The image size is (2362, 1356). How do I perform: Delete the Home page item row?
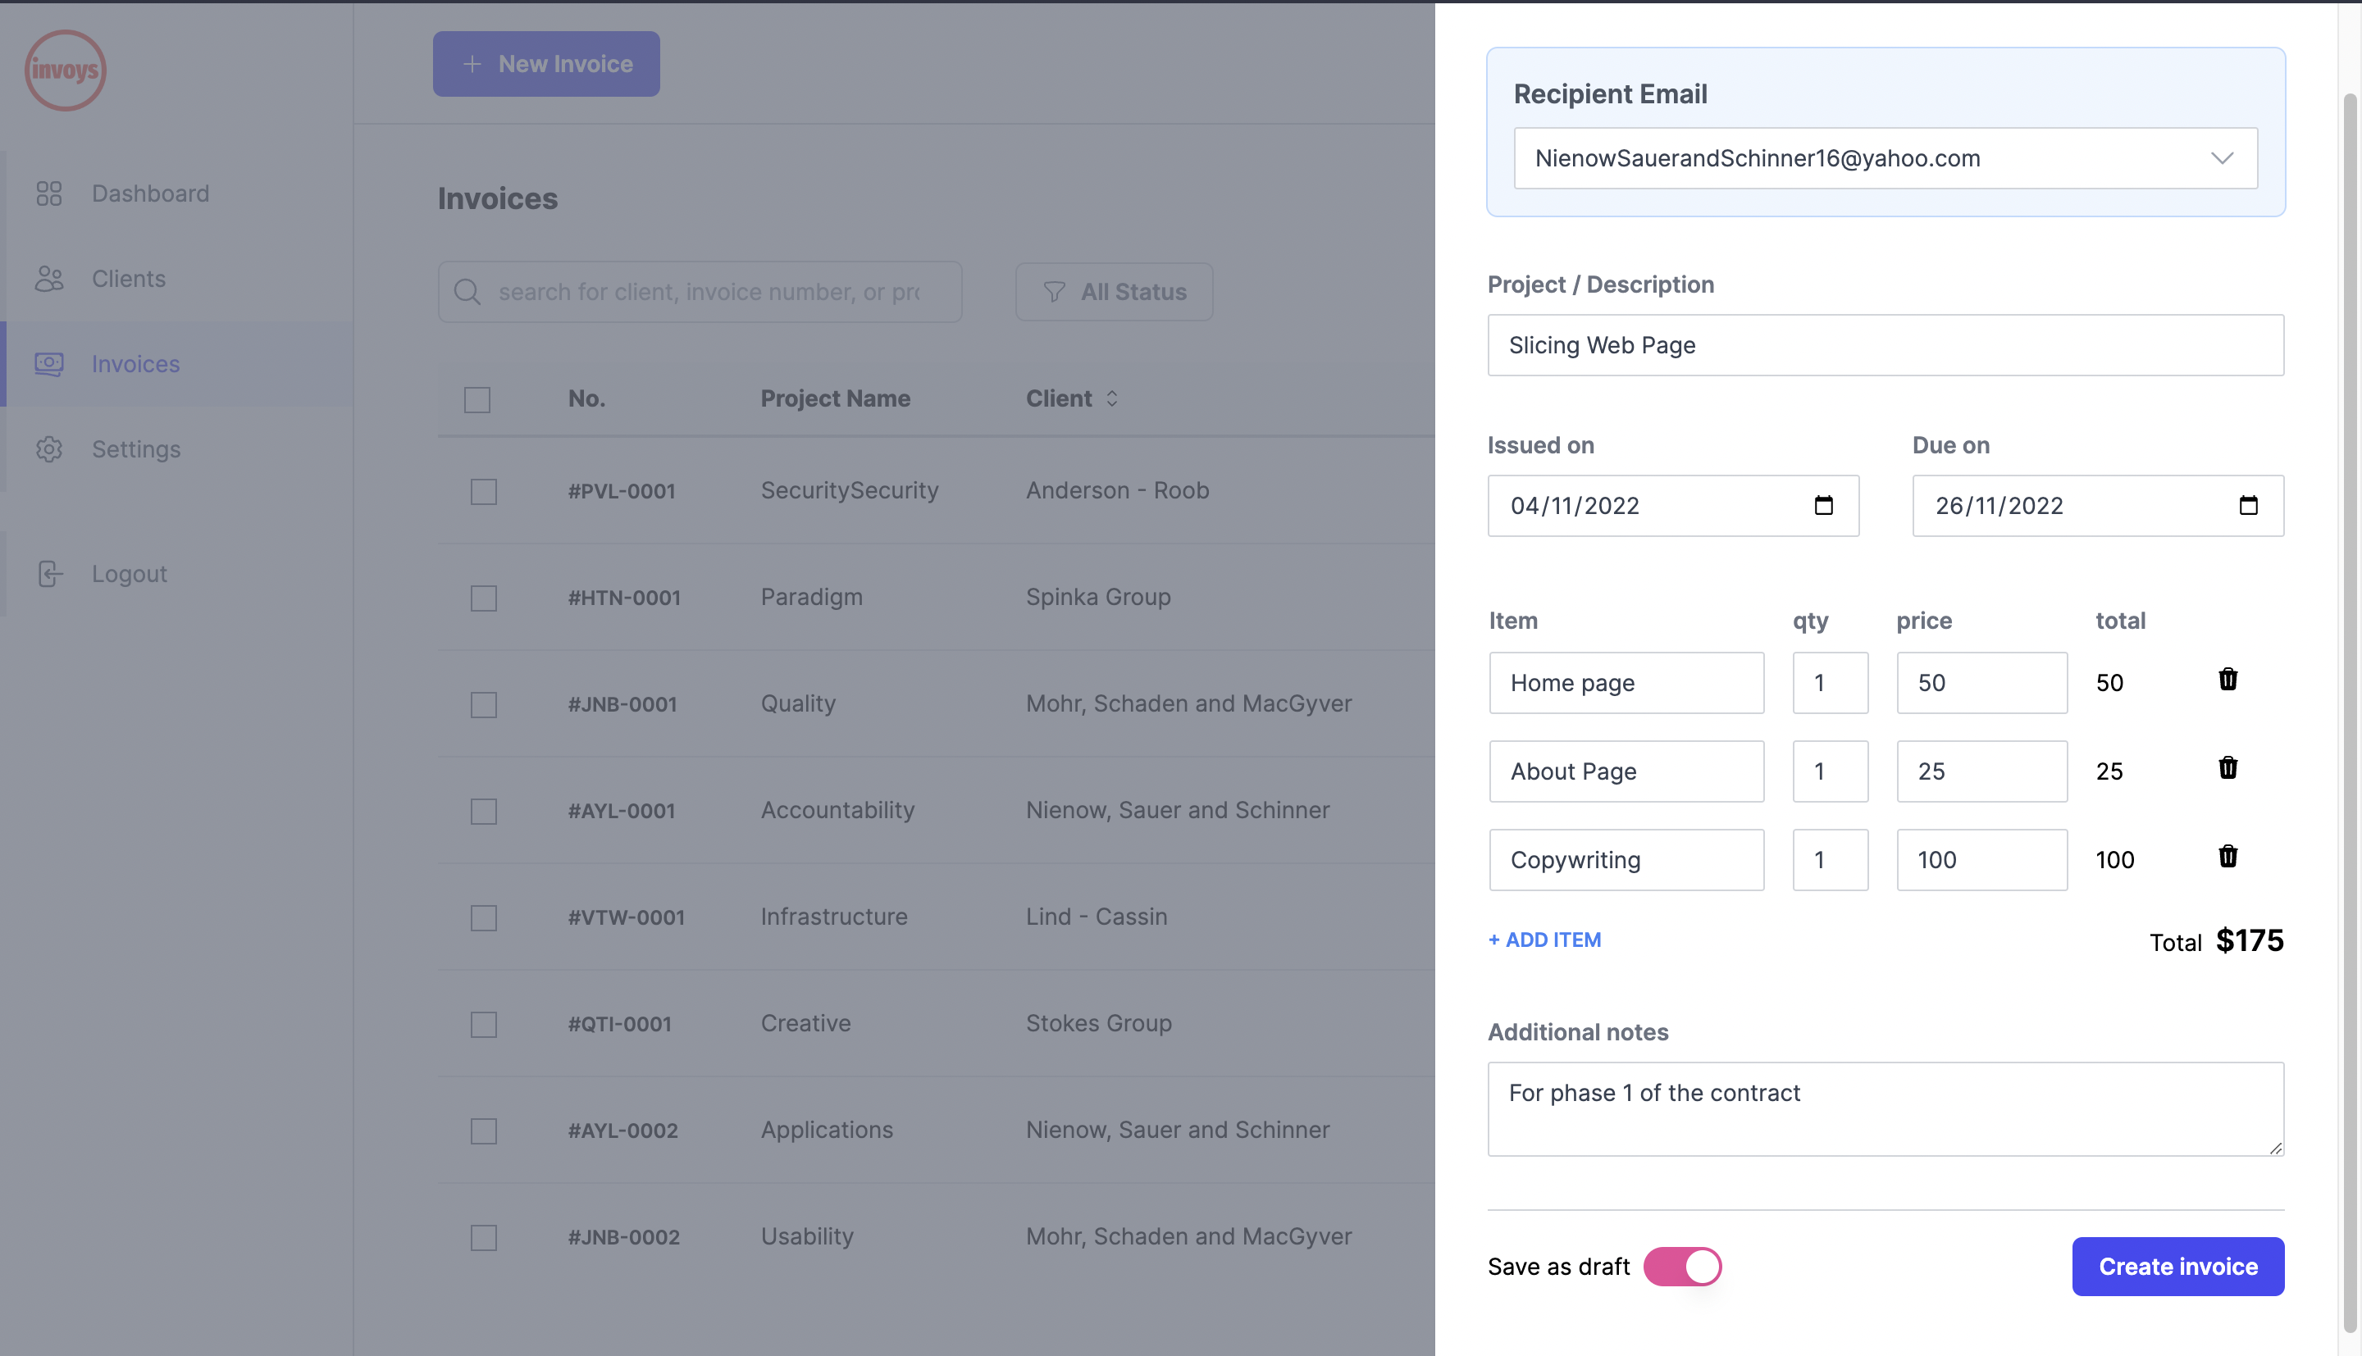point(2227,679)
